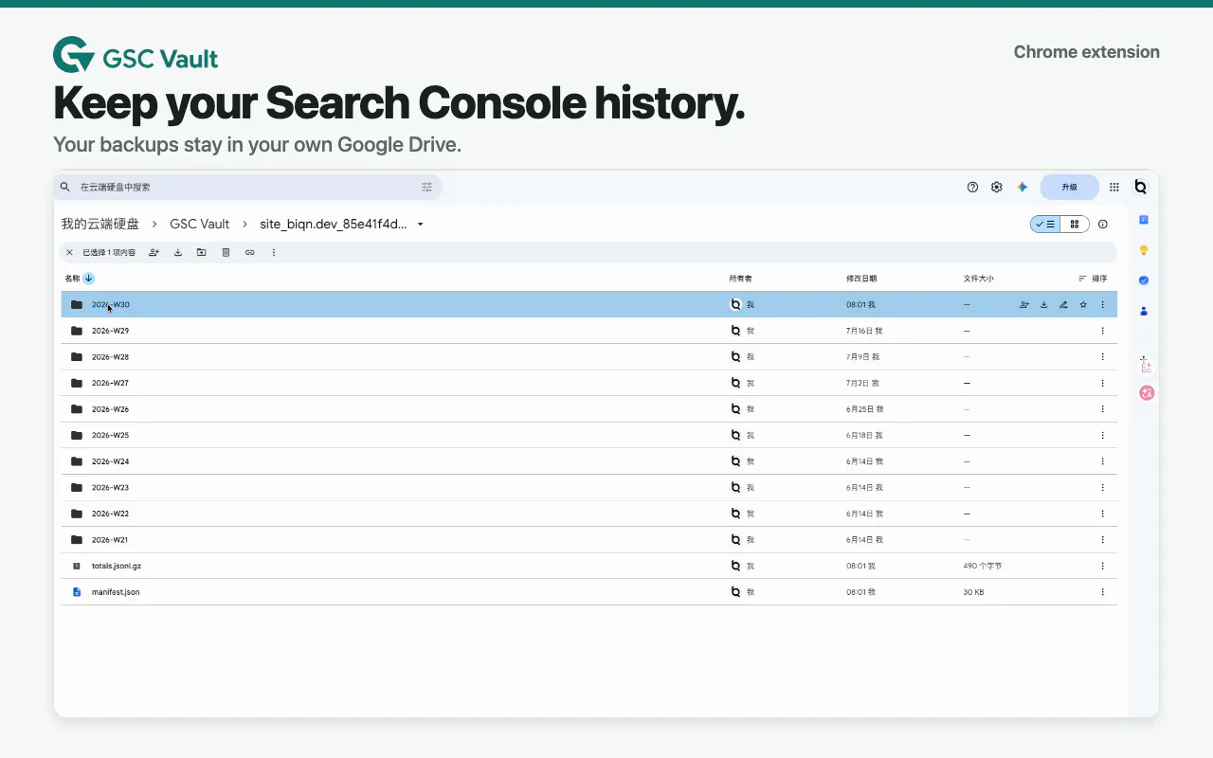Open more actions in the selection toolbar

pos(274,253)
